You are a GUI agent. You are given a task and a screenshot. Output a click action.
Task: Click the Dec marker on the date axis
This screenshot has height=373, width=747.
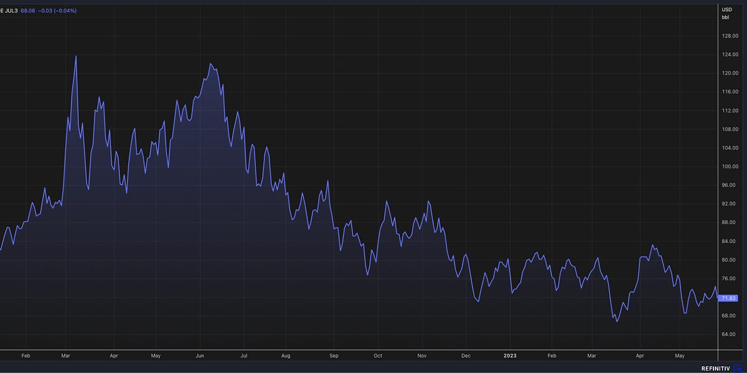pos(466,356)
